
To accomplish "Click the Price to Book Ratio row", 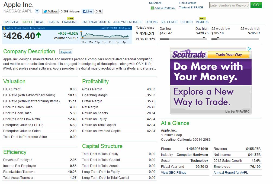I will pos(40,113).
